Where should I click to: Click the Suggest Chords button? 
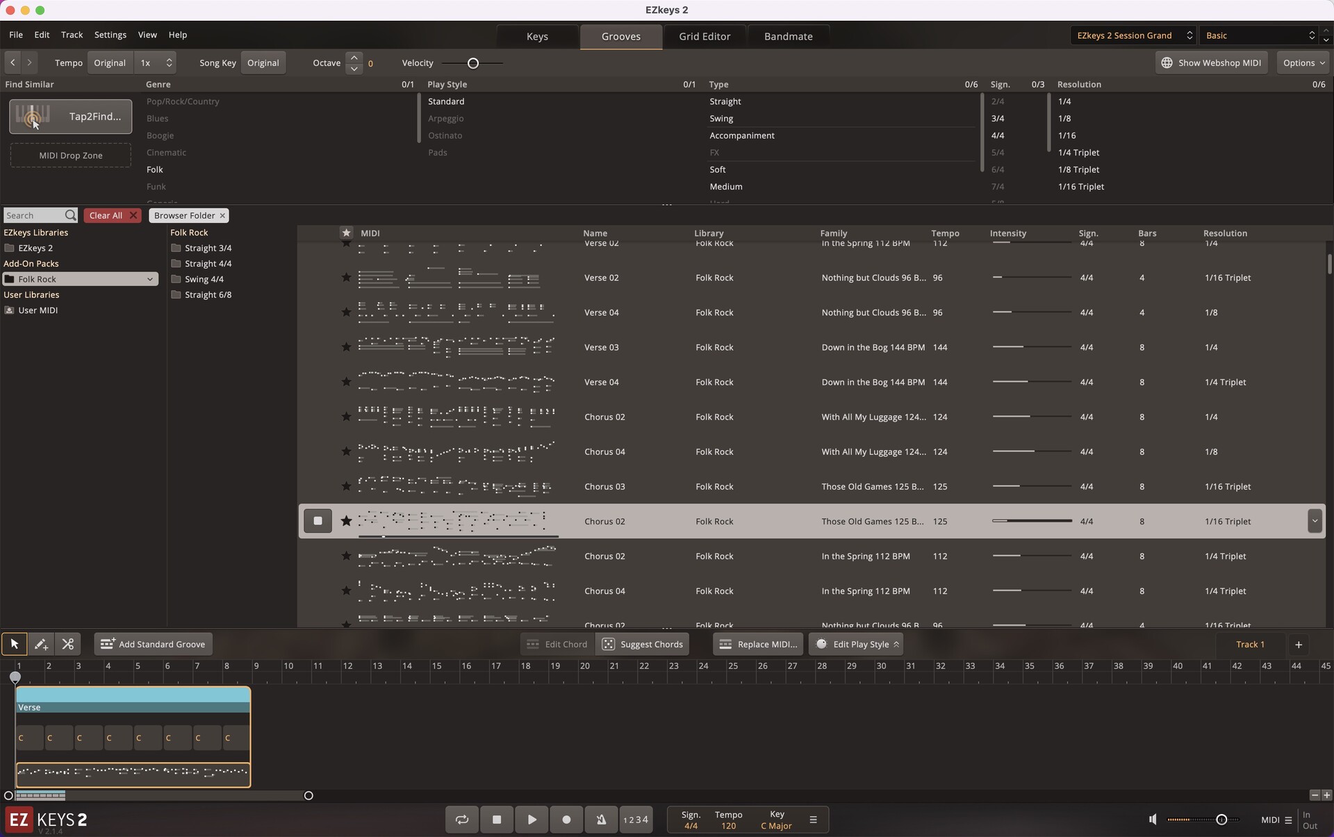(x=643, y=645)
